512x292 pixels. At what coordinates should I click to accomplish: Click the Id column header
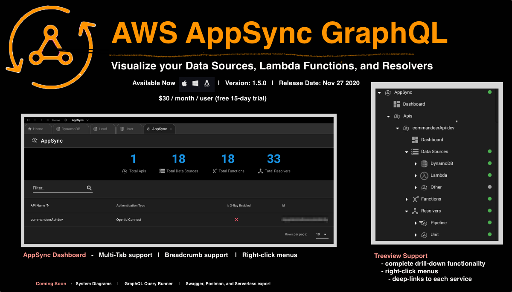(283, 206)
